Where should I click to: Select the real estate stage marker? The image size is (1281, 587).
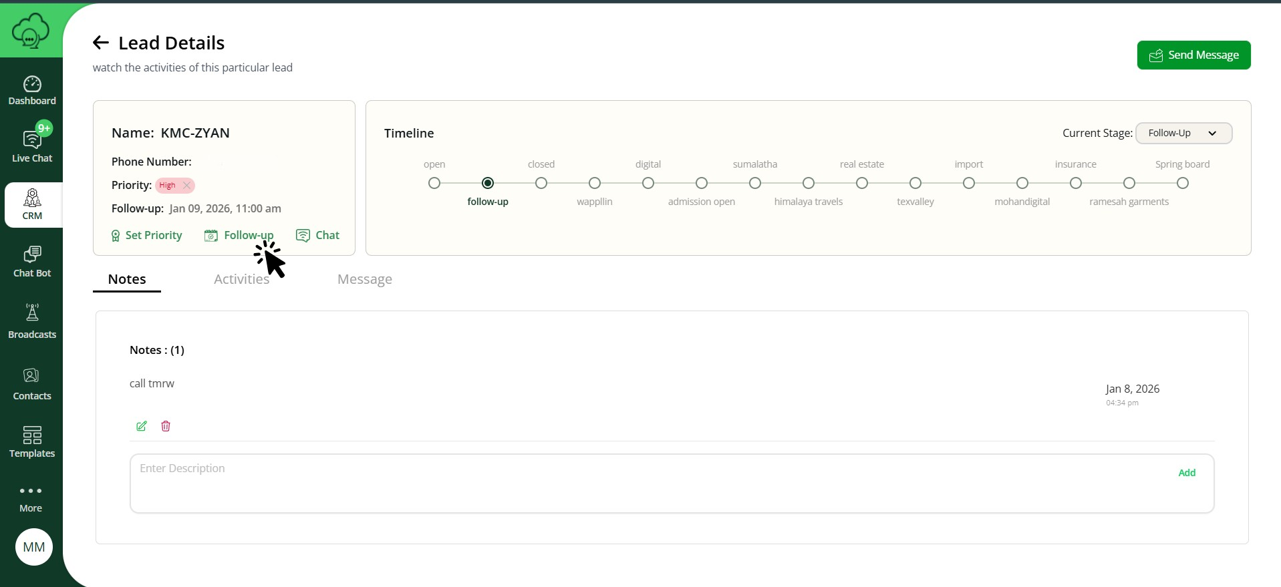pyautogui.click(x=862, y=183)
